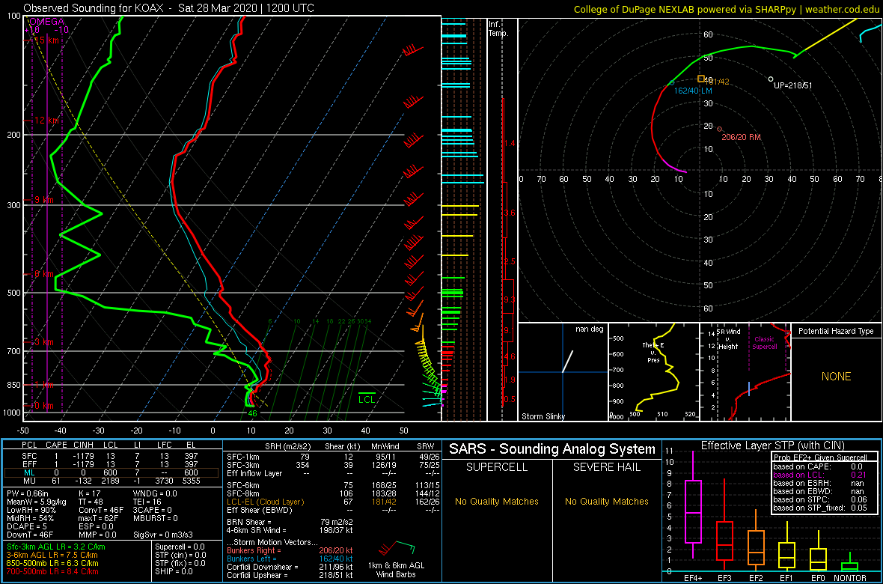883x584 pixels.
Task: Click the magenta EF4+ box plot
Action: pyautogui.click(x=693, y=505)
